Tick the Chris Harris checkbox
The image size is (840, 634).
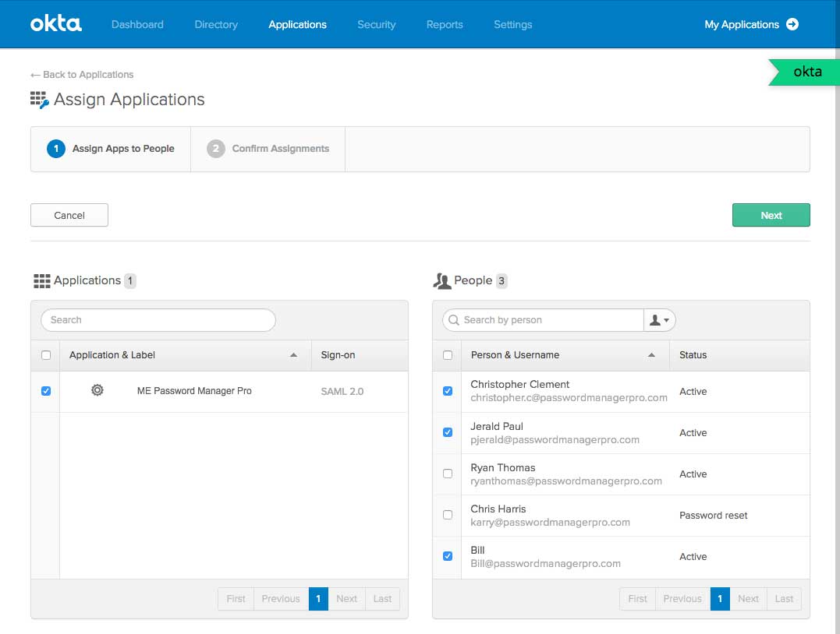click(x=447, y=515)
